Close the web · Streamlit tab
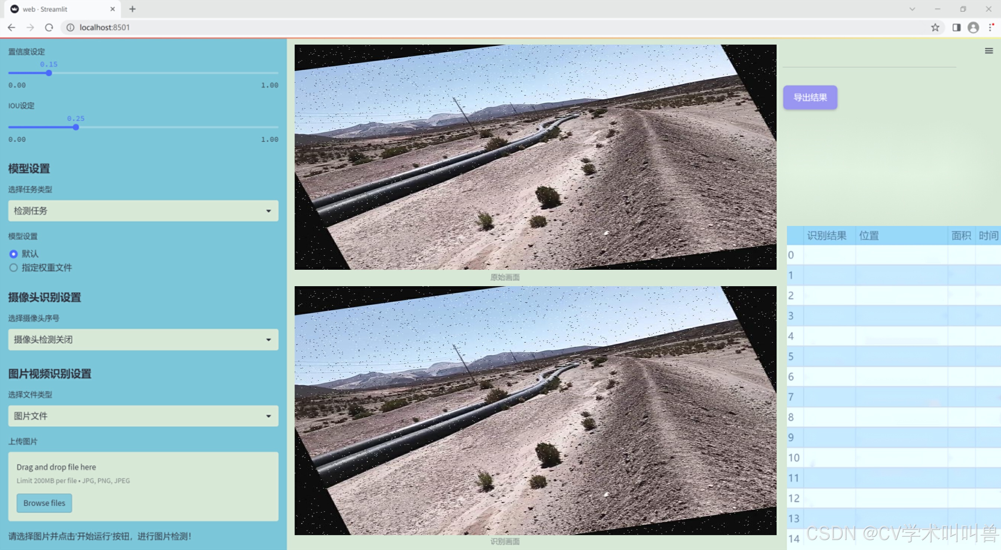The height and width of the screenshot is (550, 1001). pos(113,9)
